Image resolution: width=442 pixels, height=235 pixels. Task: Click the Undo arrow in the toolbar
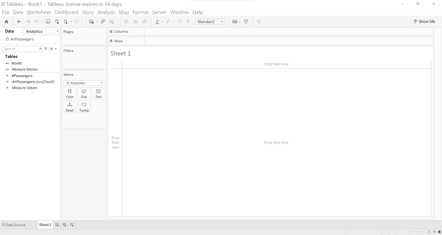click(x=19, y=21)
